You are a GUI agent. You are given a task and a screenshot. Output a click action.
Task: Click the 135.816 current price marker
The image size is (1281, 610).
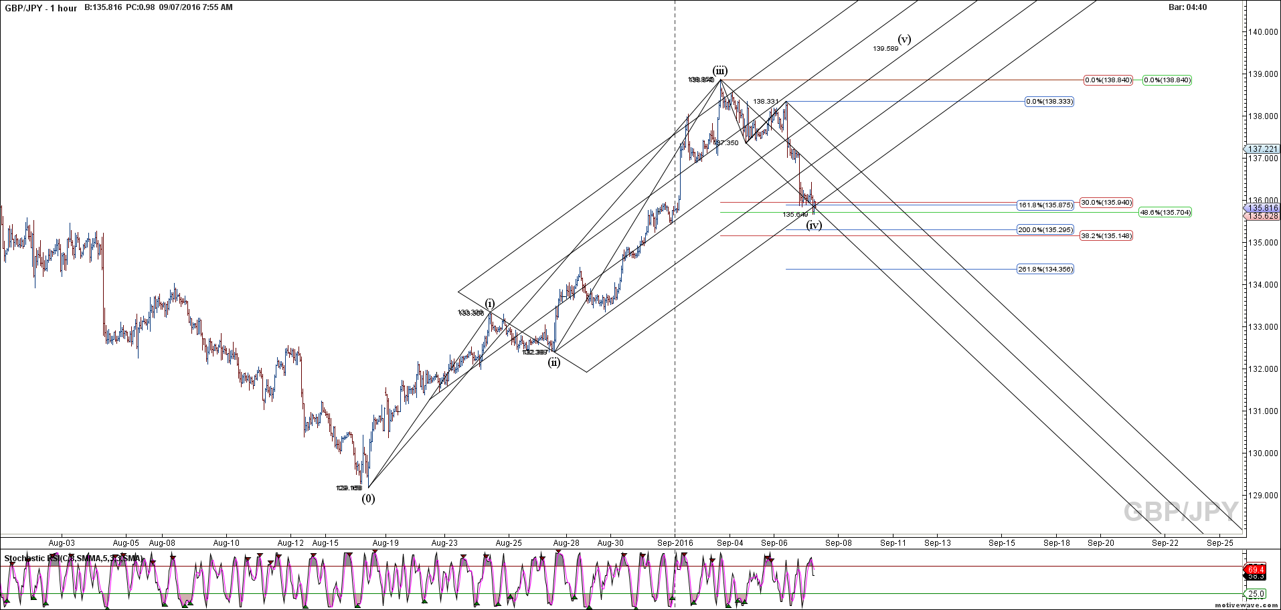click(1262, 209)
